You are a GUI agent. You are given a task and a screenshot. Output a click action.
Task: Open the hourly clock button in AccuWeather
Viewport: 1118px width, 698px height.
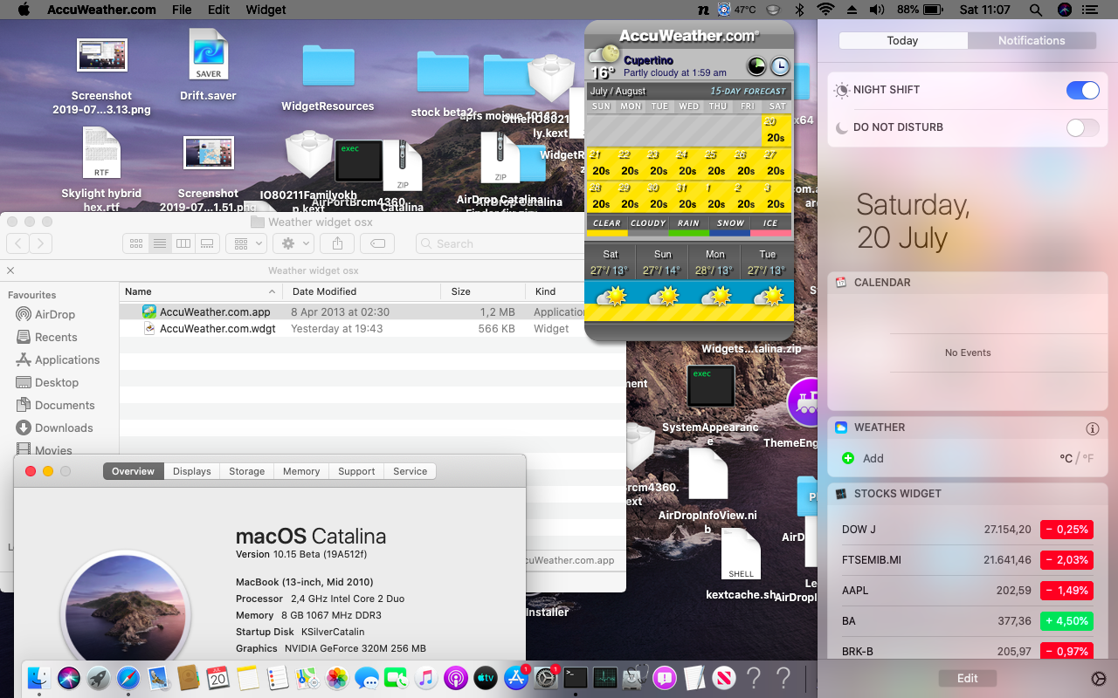coord(779,66)
